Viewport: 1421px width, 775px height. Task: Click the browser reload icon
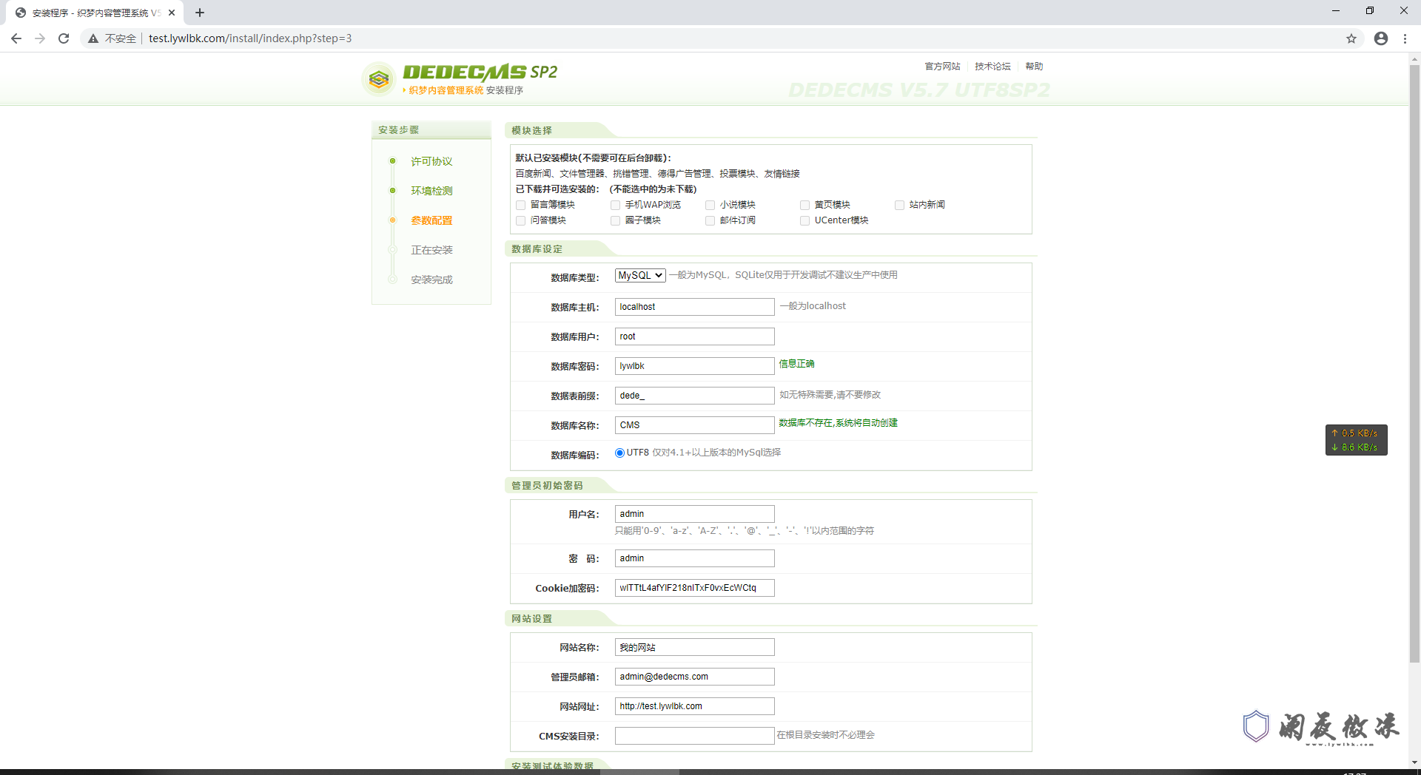[x=64, y=38]
